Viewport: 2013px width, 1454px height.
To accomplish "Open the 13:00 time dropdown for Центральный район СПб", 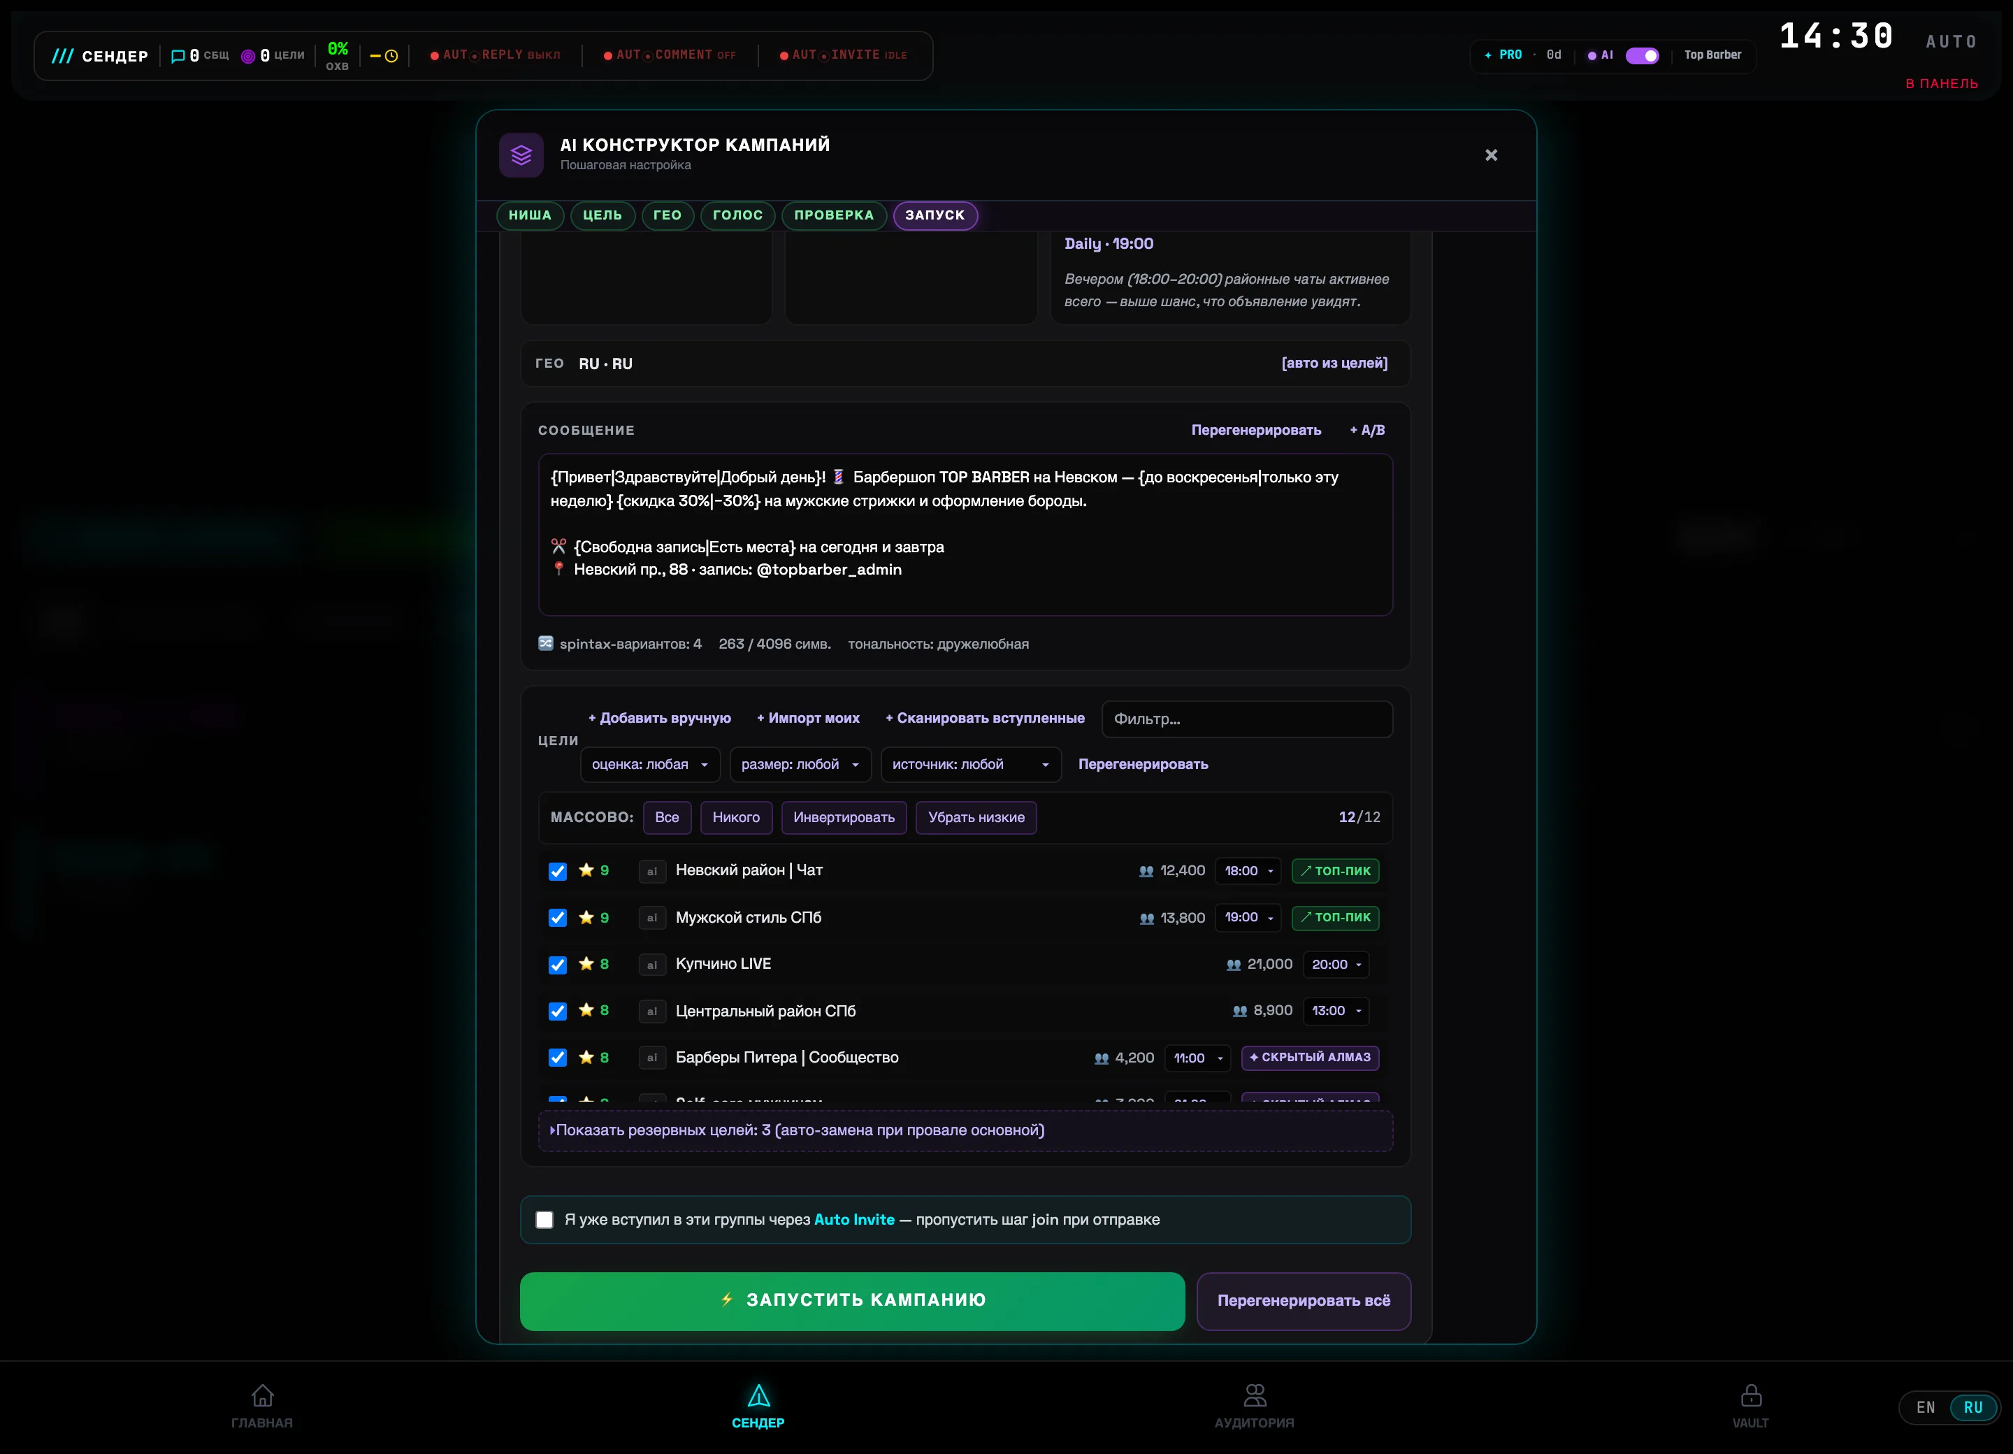I will [1336, 1010].
